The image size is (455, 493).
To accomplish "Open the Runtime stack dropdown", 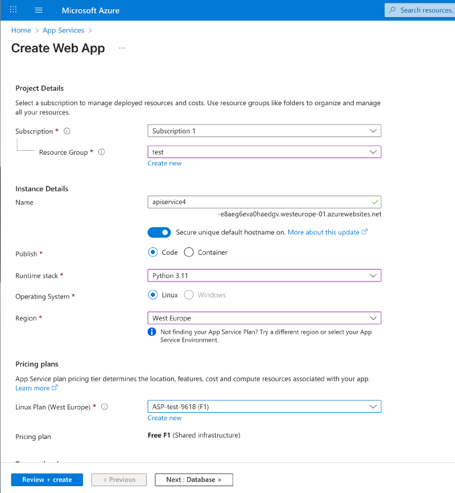I will [264, 275].
